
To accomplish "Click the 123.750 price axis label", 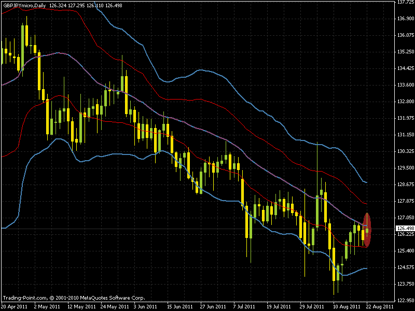I will pos(406,284).
